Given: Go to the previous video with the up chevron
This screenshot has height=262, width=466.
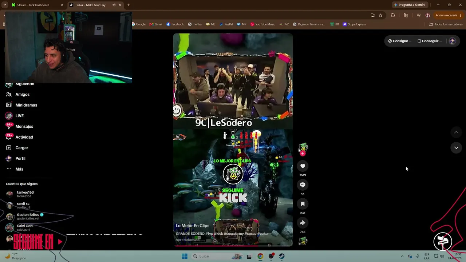Looking at the screenshot, I should click(x=456, y=132).
